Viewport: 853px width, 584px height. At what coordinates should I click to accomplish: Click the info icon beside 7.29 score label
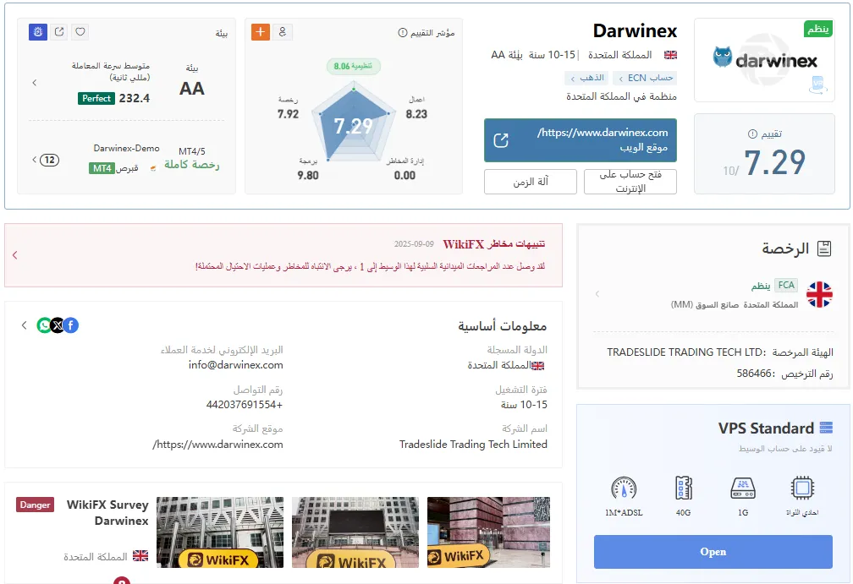click(x=752, y=134)
